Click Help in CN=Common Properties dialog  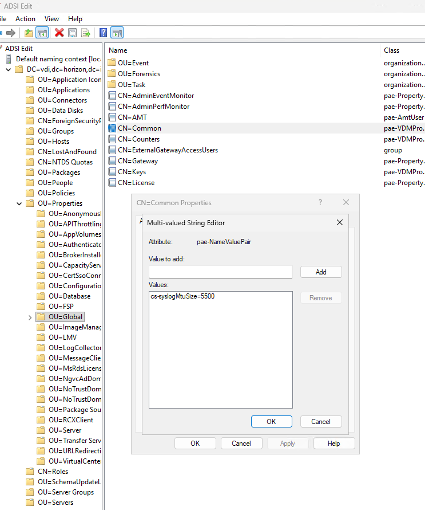pos(334,444)
